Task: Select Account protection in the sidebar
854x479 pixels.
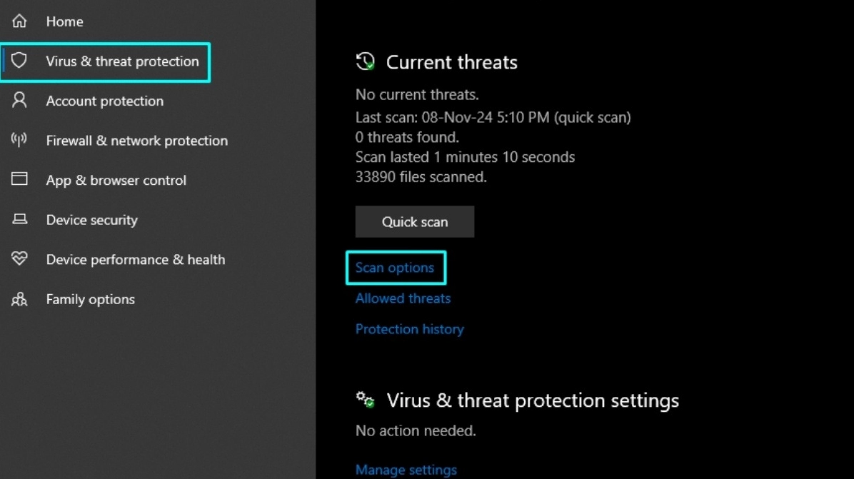Action: [104, 101]
